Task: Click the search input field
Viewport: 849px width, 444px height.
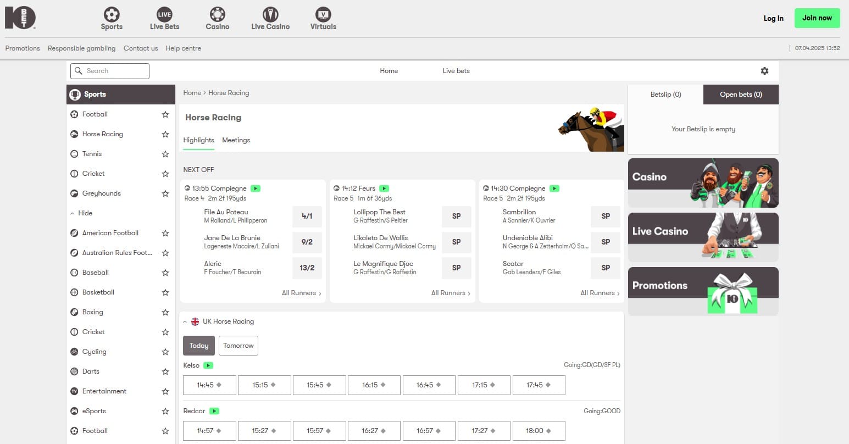Action: (110, 71)
